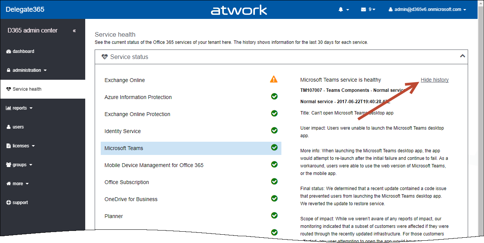Image resolution: width=484 pixels, height=243 pixels.
Task: Click 'Microsoft Teams service is healthy' text
Action: coord(340,80)
